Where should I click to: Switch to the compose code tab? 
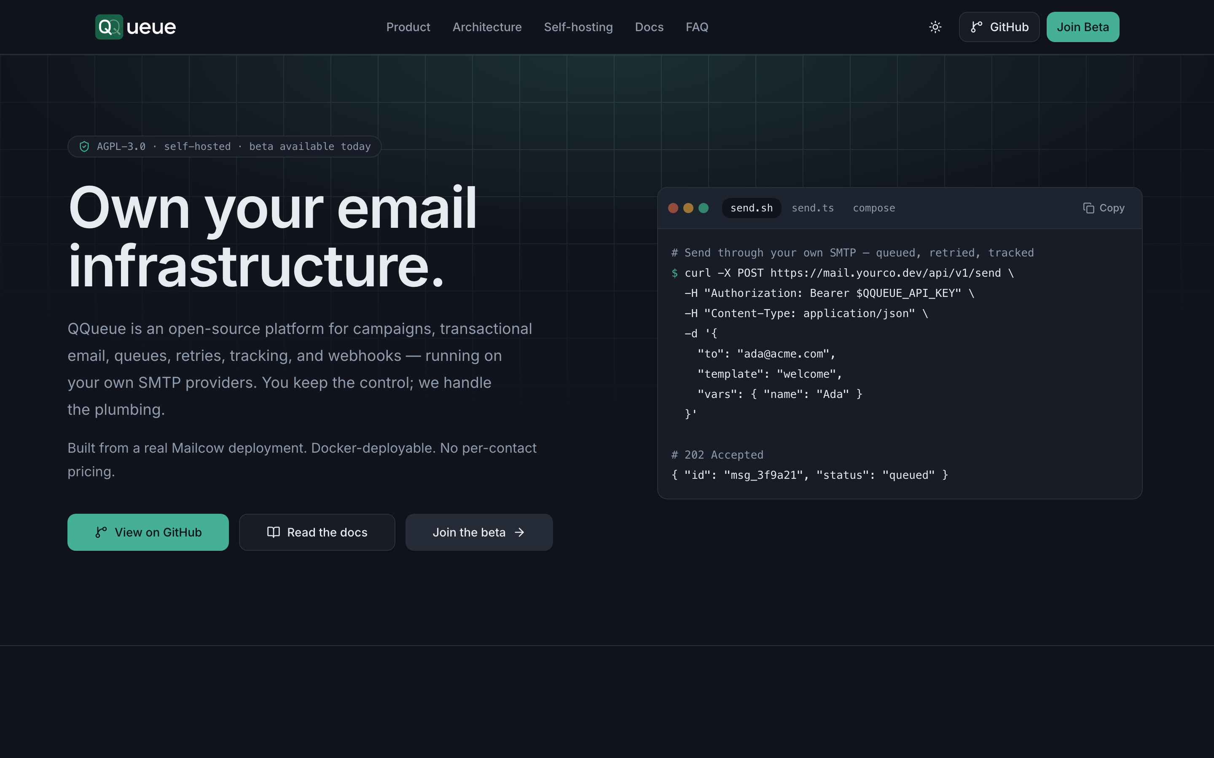tap(874, 208)
